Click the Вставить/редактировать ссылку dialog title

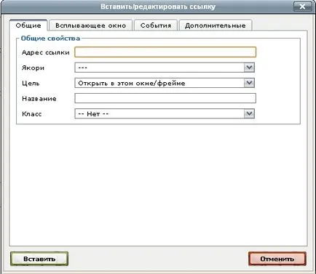point(158,7)
